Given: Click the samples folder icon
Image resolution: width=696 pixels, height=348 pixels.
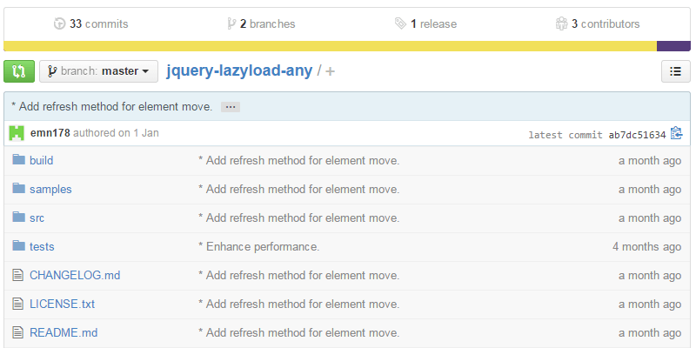Looking at the screenshot, I should coord(18,189).
